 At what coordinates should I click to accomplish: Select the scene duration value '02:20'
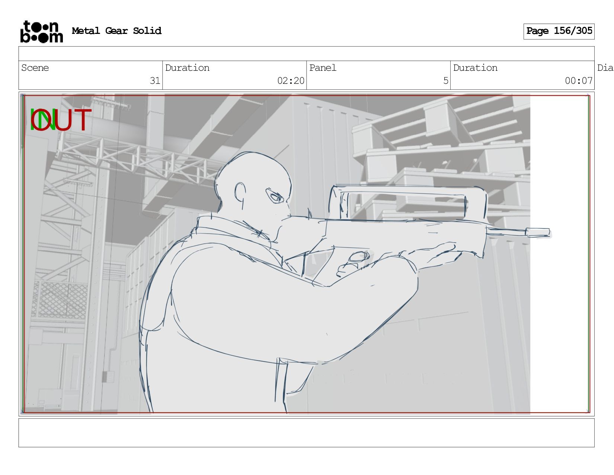click(291, 81)
